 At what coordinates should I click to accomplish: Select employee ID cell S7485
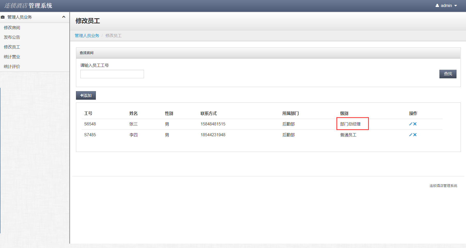point(90,135)
